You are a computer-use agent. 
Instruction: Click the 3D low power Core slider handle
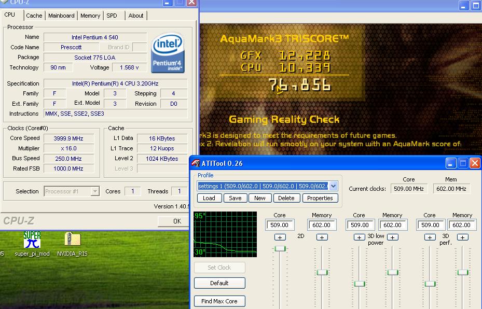(x=359, y=284)
